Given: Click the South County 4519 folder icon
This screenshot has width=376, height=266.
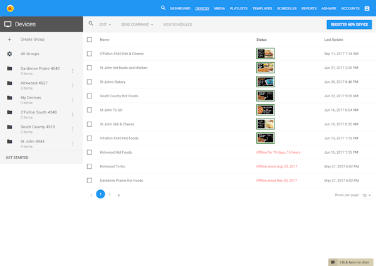Looking at the screenshot, I should coord(9,127).
